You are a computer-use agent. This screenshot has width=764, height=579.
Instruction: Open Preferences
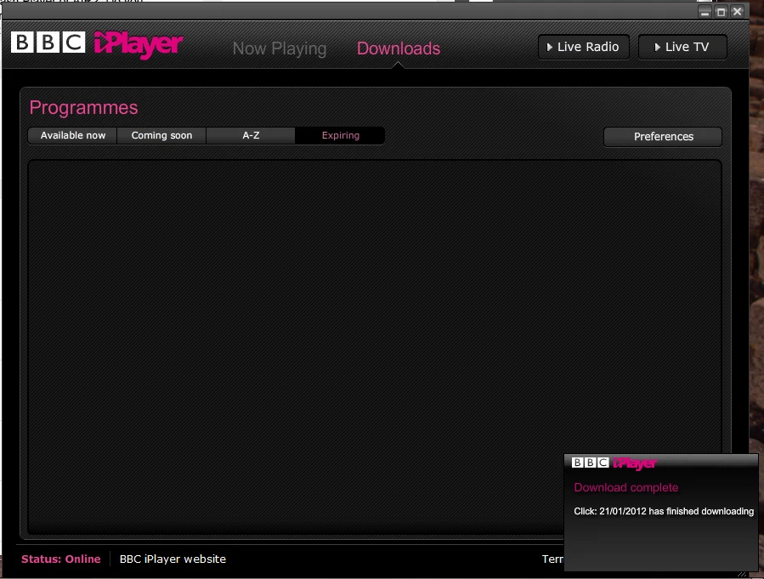[x=663, y=137]
